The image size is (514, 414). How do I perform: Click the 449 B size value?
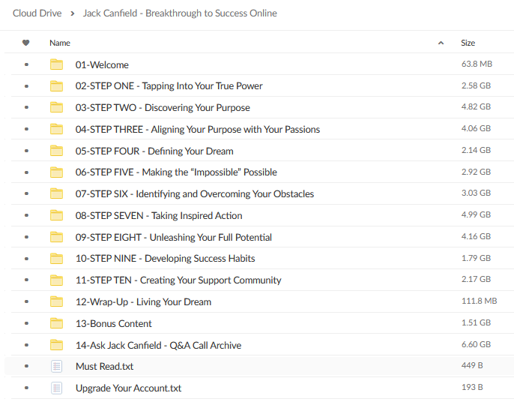pos(472,365)
